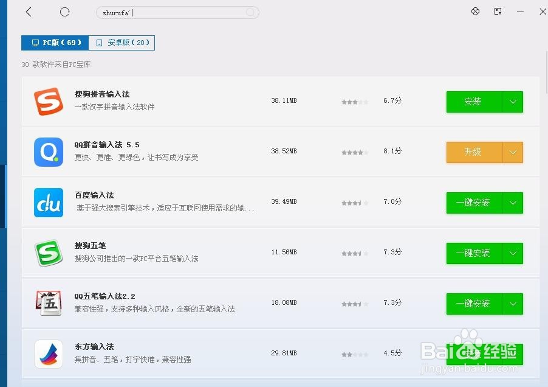The height and width of the screenshot is (387, 548).
Task: Open the 东方输入法 app icon
Action: 49,354
